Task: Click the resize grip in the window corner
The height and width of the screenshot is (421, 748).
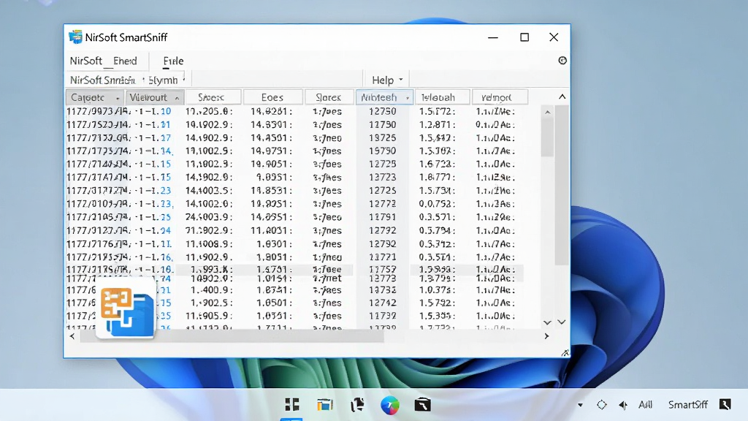Action: [x=565, y=353]
